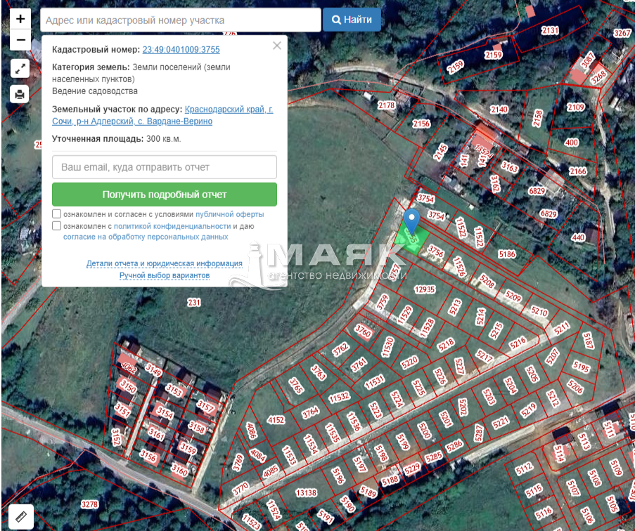Open Детали отчета и юридическая информация
This screenshot has width=635, height=531.
coord(165,263)
